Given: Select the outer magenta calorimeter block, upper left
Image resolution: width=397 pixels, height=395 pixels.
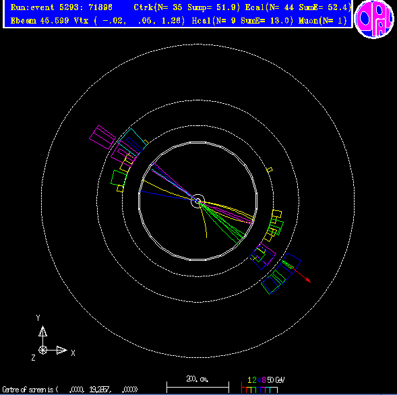Looking at the screenshot, I should coord(102,137).
